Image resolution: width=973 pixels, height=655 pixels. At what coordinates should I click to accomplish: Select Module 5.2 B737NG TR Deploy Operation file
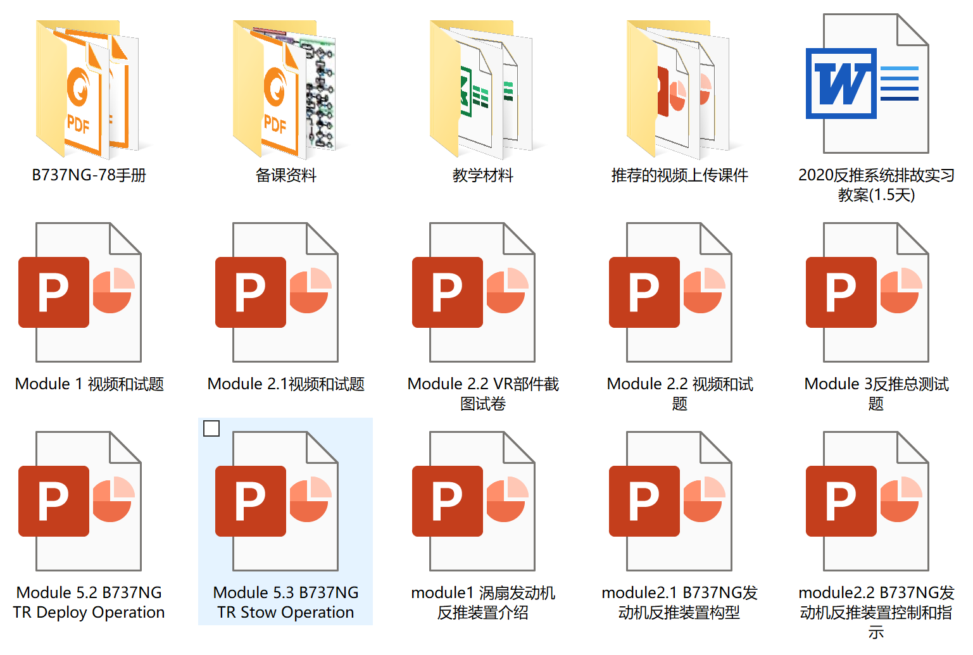[x=88, y=501]
